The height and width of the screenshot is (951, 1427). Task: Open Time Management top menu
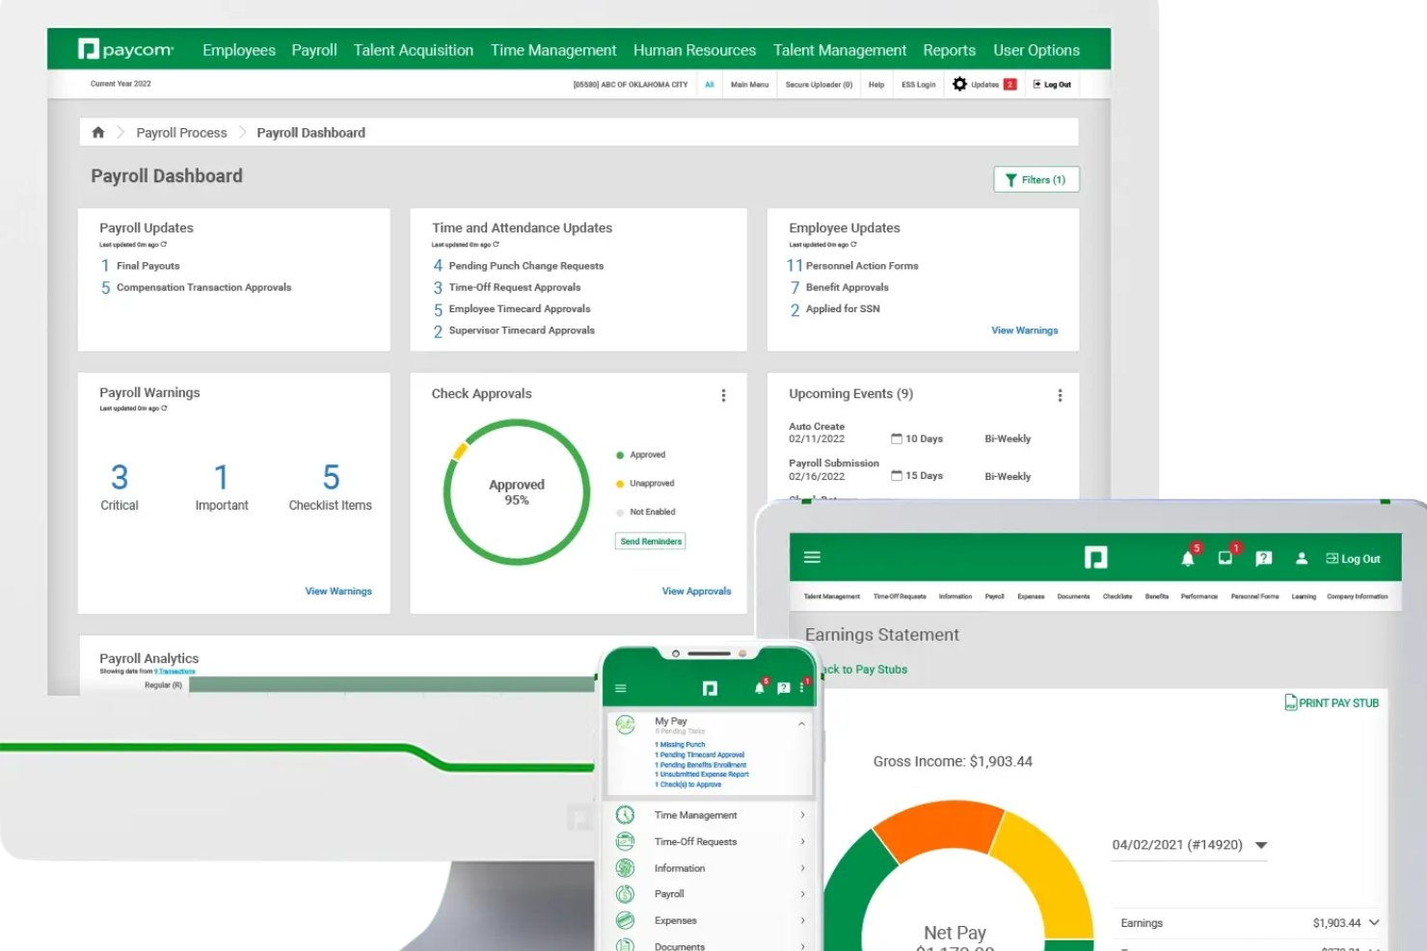pyautogui.click(x=553, y=50)
